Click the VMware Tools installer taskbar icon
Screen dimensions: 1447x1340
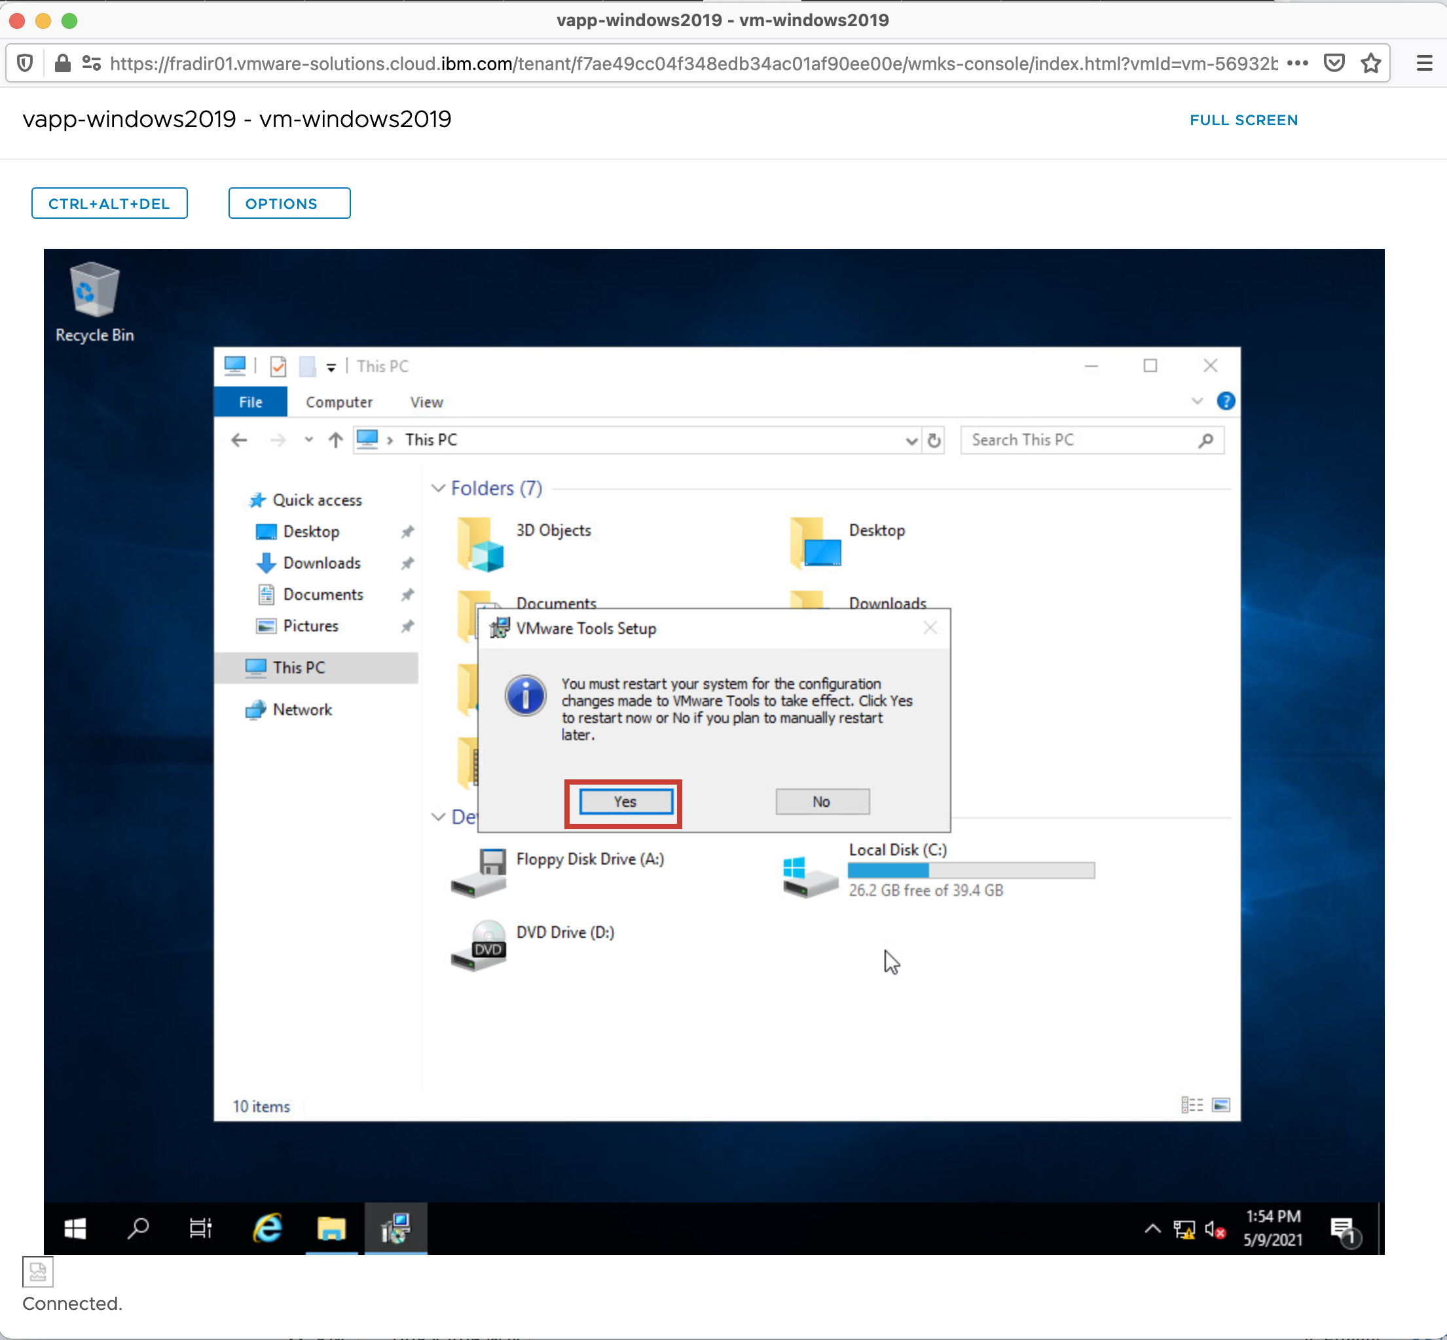396,1229
